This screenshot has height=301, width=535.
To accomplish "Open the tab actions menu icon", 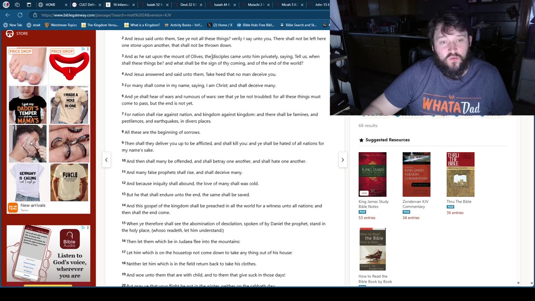I will tap(29, 5).
